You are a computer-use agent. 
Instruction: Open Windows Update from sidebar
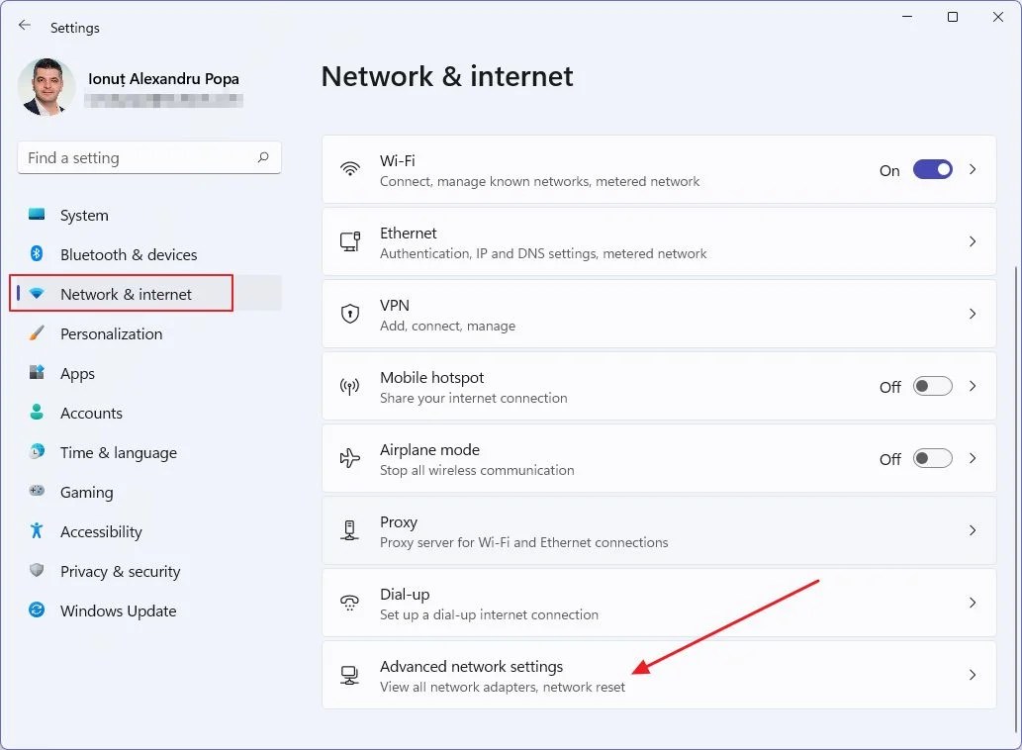118,610
